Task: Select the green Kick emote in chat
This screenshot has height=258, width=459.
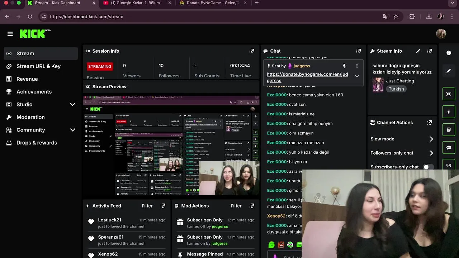Action: tap(271, 245)
